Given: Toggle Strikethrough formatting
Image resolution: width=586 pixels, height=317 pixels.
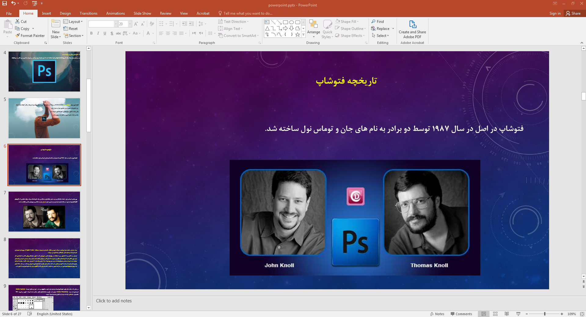Looking at the screenshot, I should click(x=118, y=33).
